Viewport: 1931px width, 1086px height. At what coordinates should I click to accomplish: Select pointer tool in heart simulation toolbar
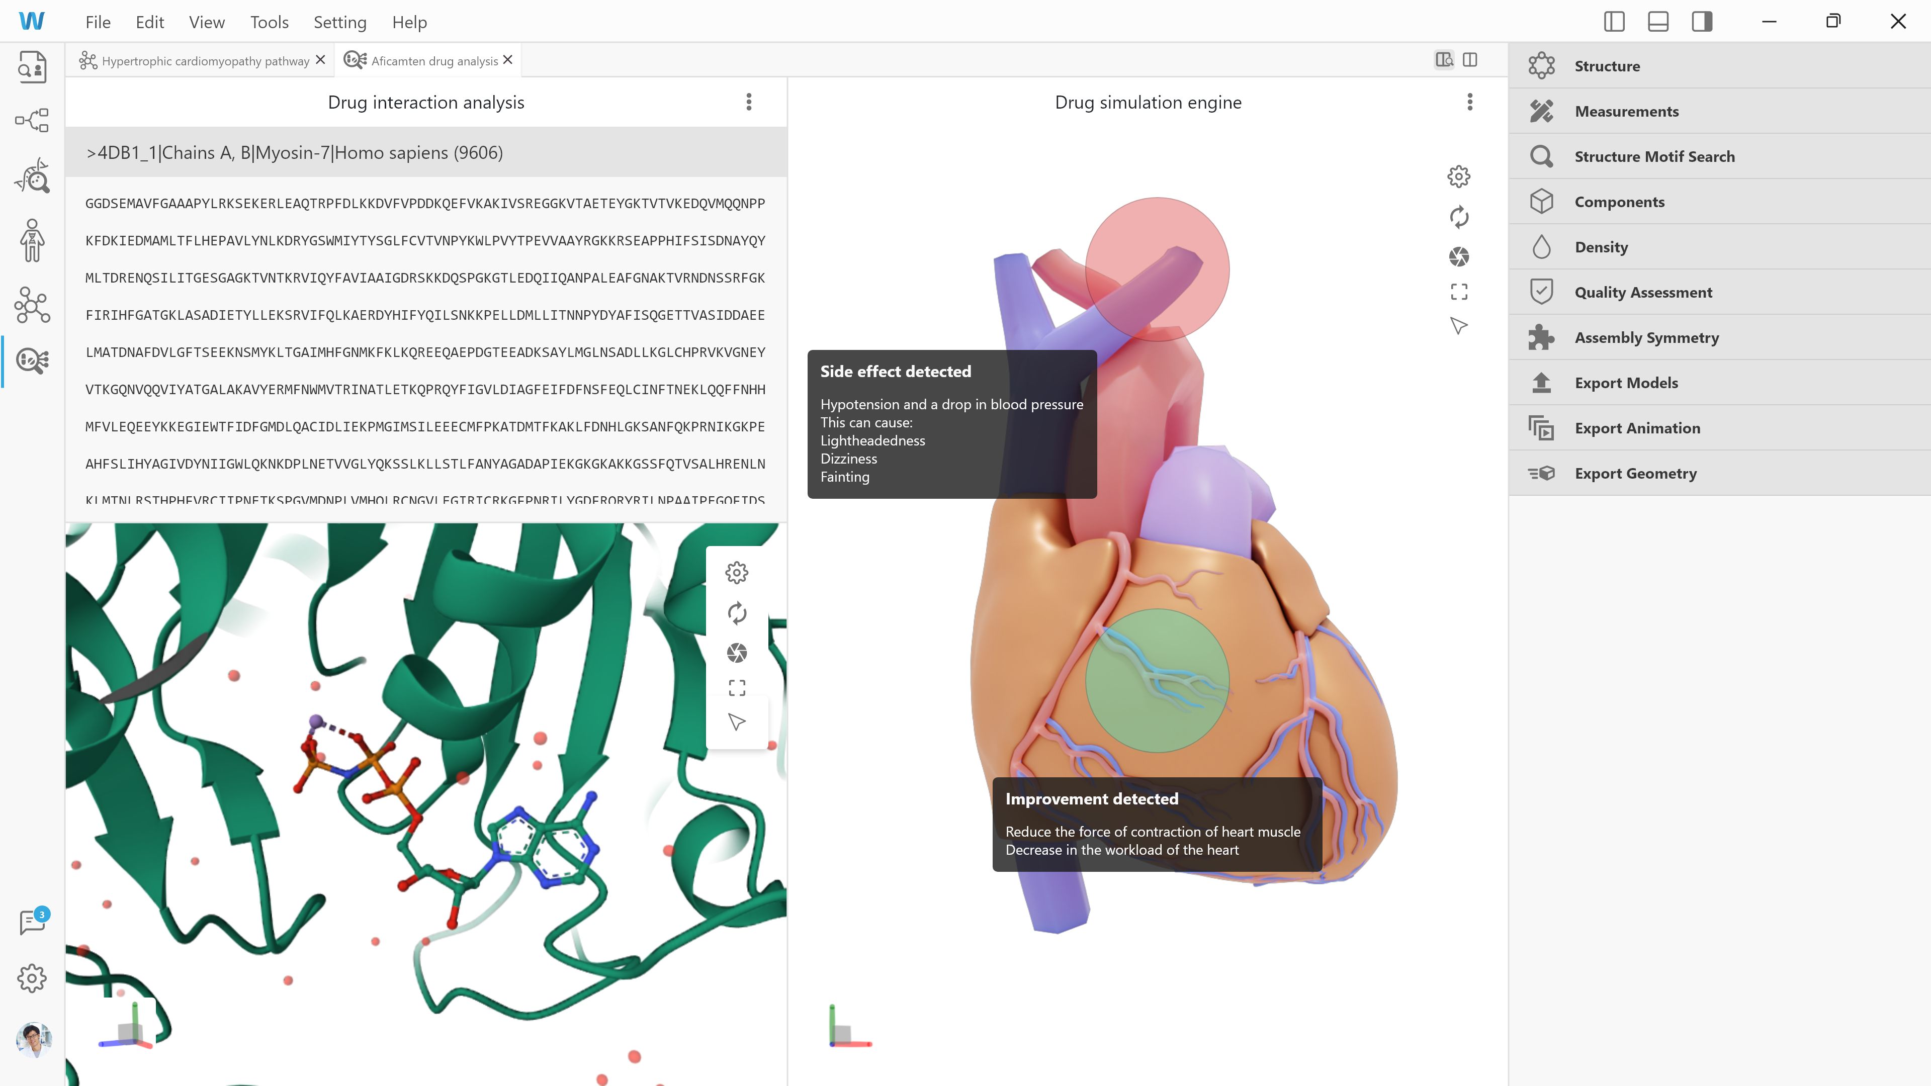(1458, 326)
